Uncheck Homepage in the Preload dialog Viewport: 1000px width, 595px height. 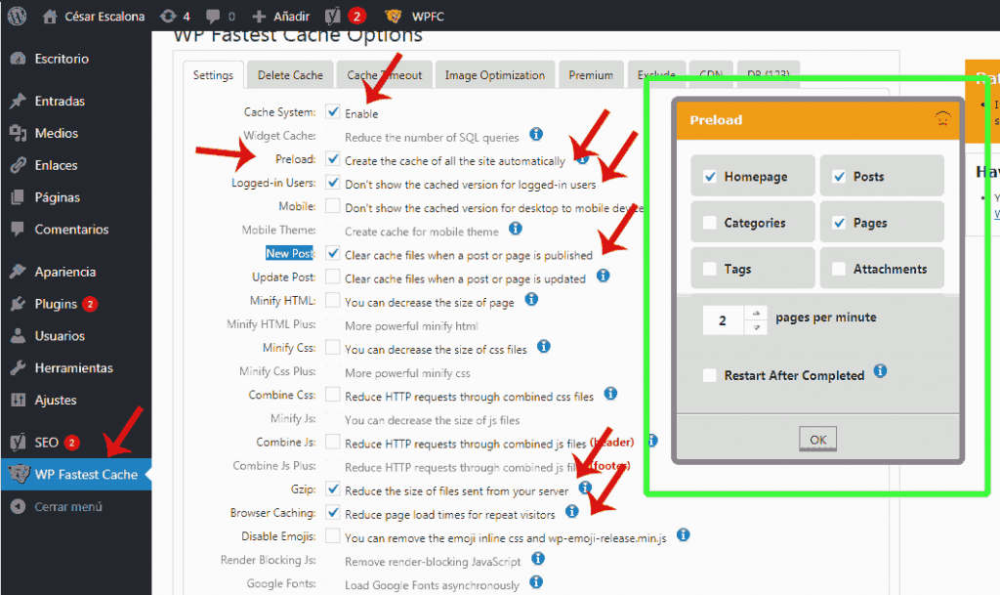click(709, 177)
